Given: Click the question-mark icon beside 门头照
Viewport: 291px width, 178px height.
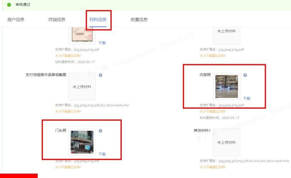Looking at the screenshot, I should click(100, 130).
